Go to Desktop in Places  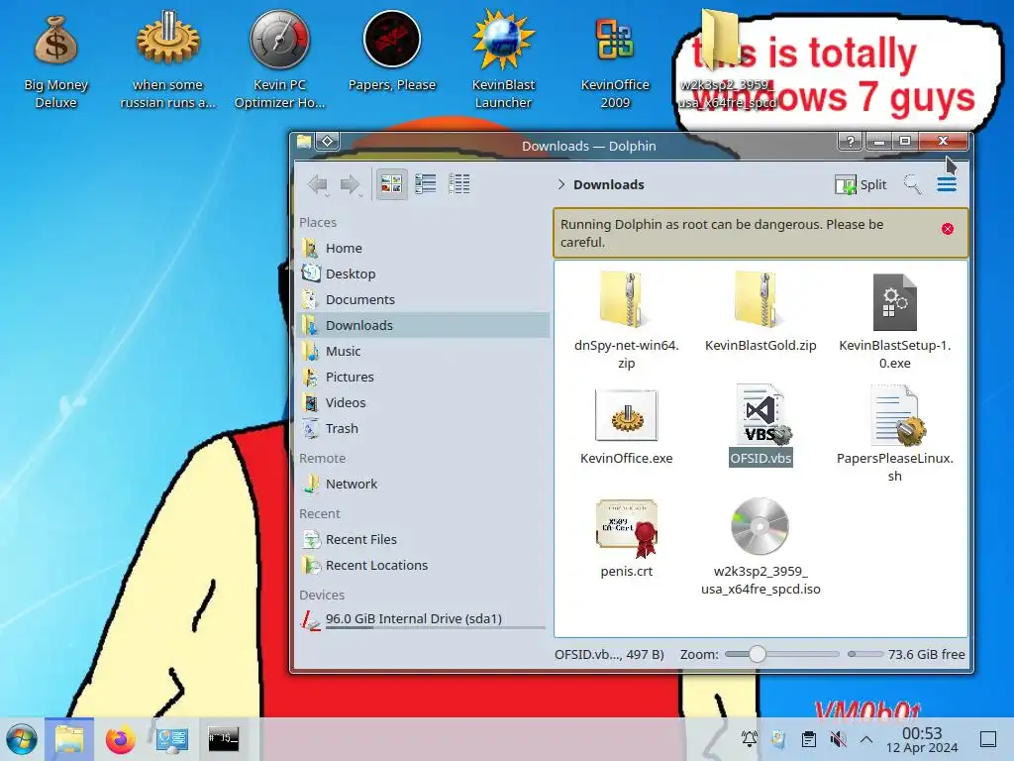(425, 273)
